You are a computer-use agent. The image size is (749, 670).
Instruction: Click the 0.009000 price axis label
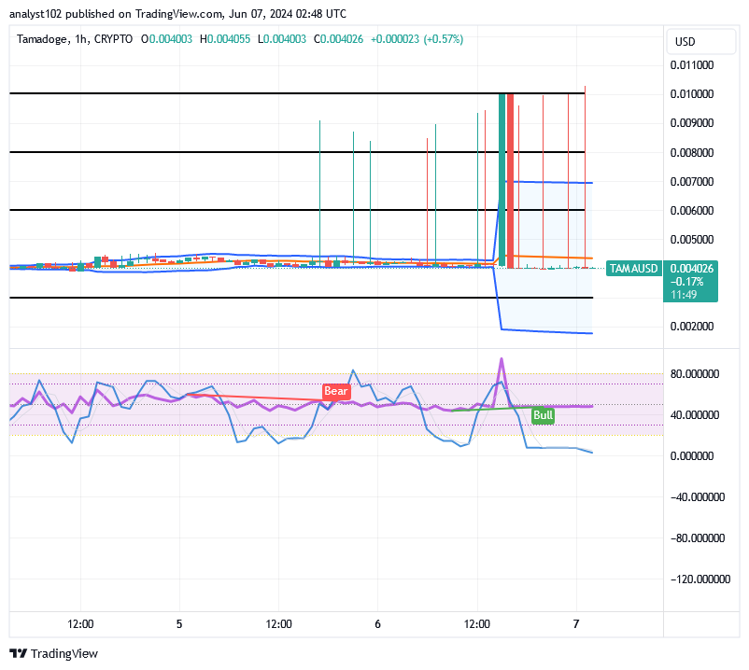(692, 123)
